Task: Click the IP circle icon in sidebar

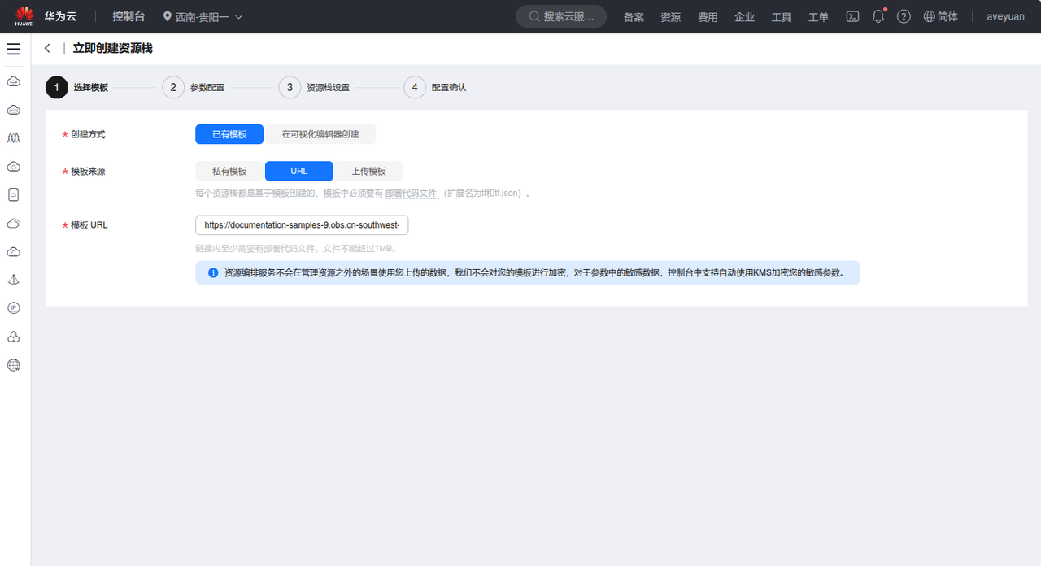Action: click(x=13, y=308)
